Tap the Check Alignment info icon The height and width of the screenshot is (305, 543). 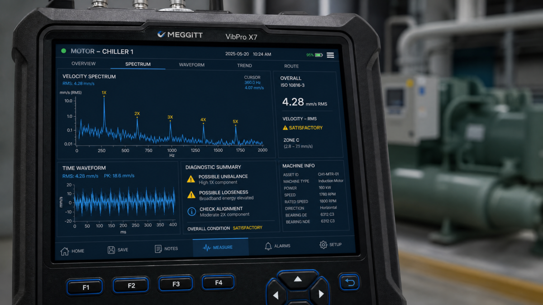point(191,211)
